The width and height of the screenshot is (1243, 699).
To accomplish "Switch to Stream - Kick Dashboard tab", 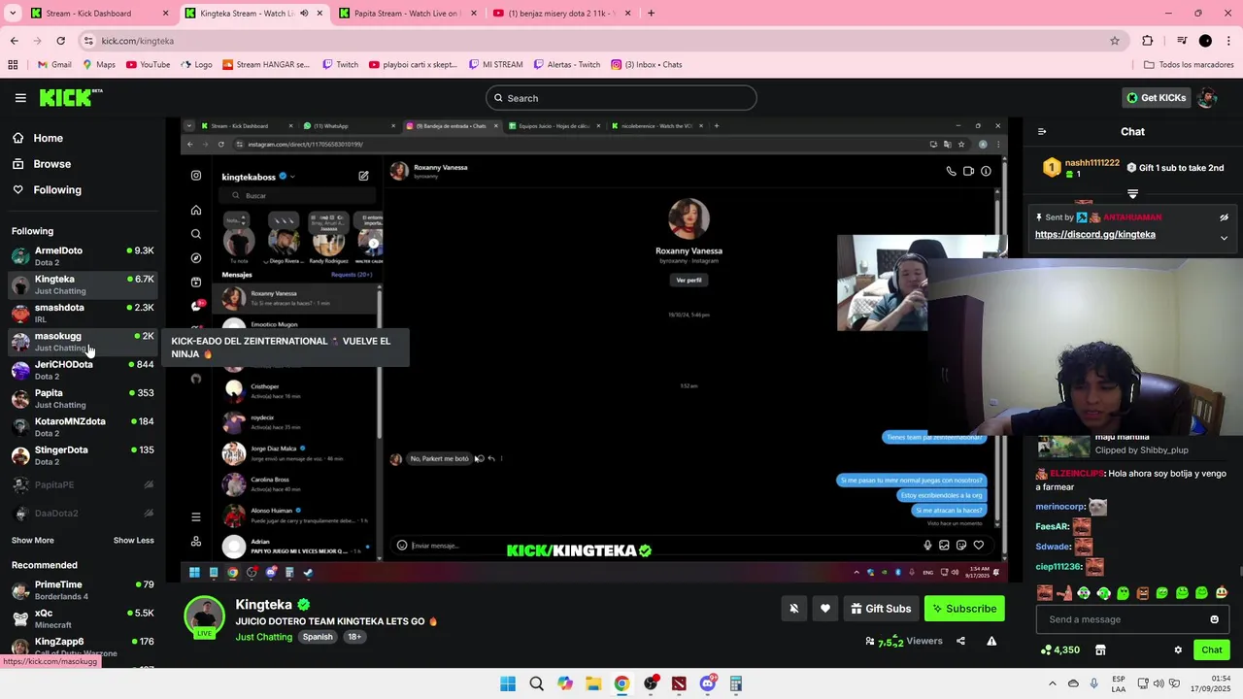I will pyautogui.click(x=100, y=14).
